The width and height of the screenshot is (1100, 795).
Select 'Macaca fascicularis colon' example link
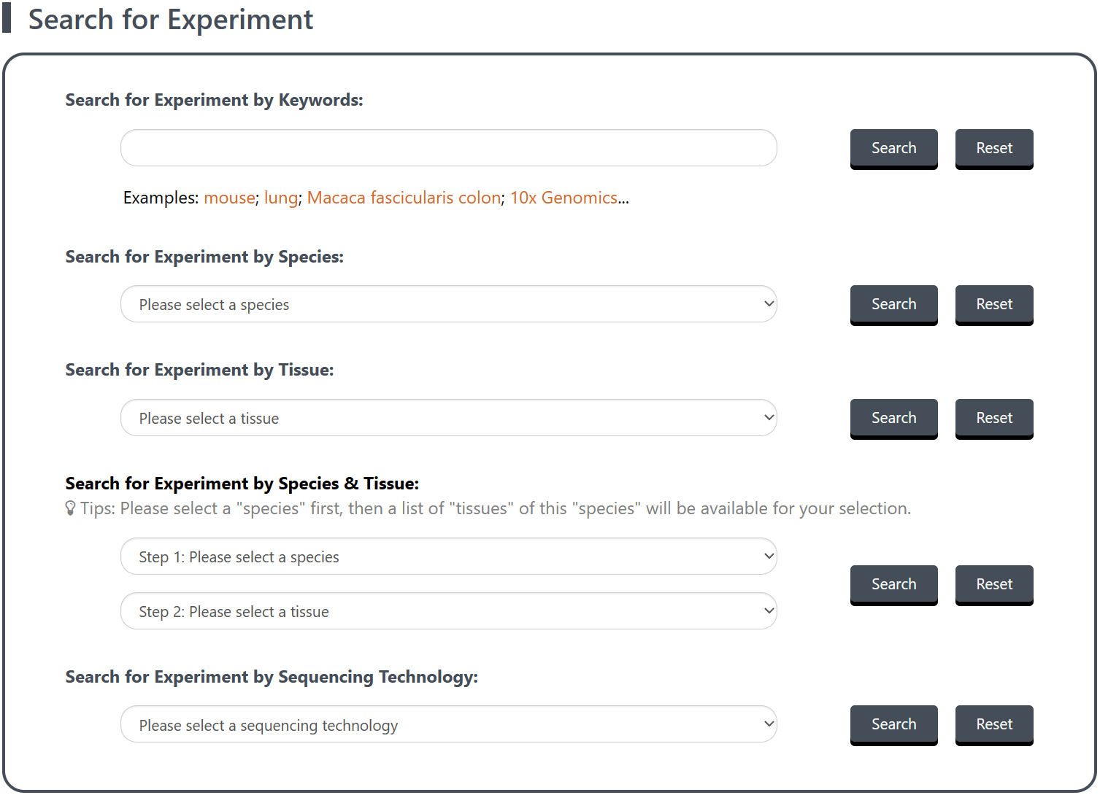pos(404,198)
